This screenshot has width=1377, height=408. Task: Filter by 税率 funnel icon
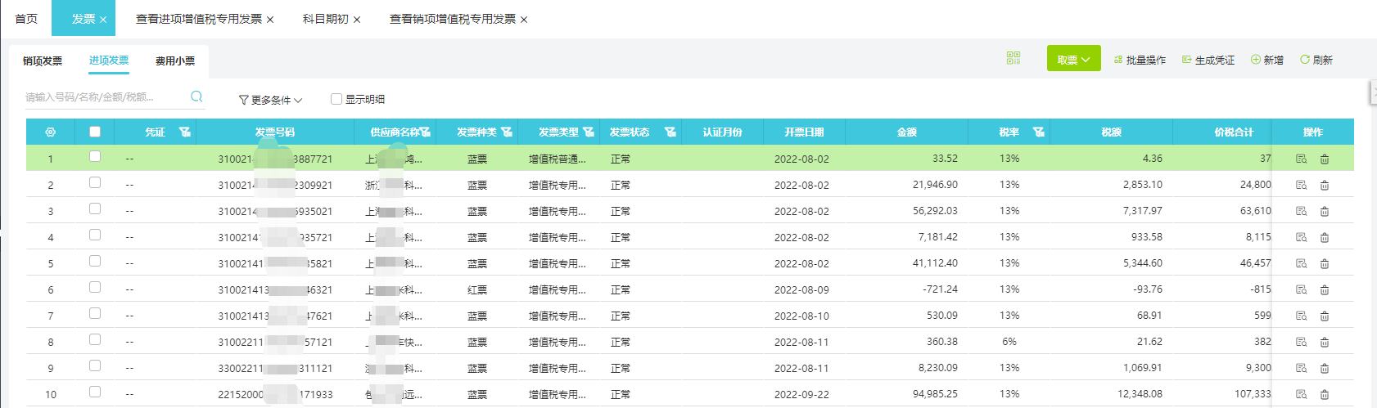(x=1039, y=132)
